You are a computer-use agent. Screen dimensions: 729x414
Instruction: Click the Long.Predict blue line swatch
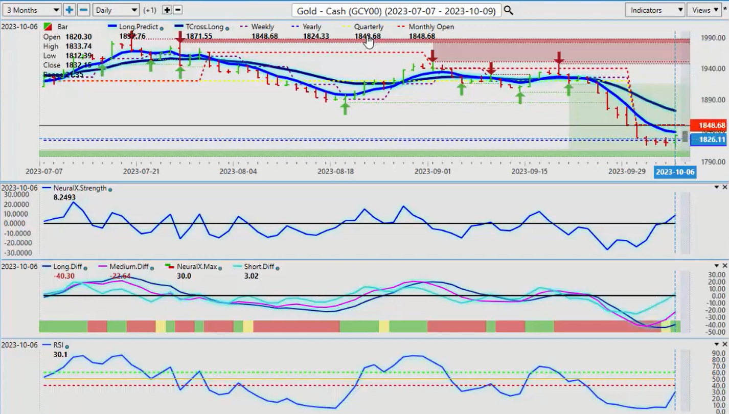[x=112, y=27]
